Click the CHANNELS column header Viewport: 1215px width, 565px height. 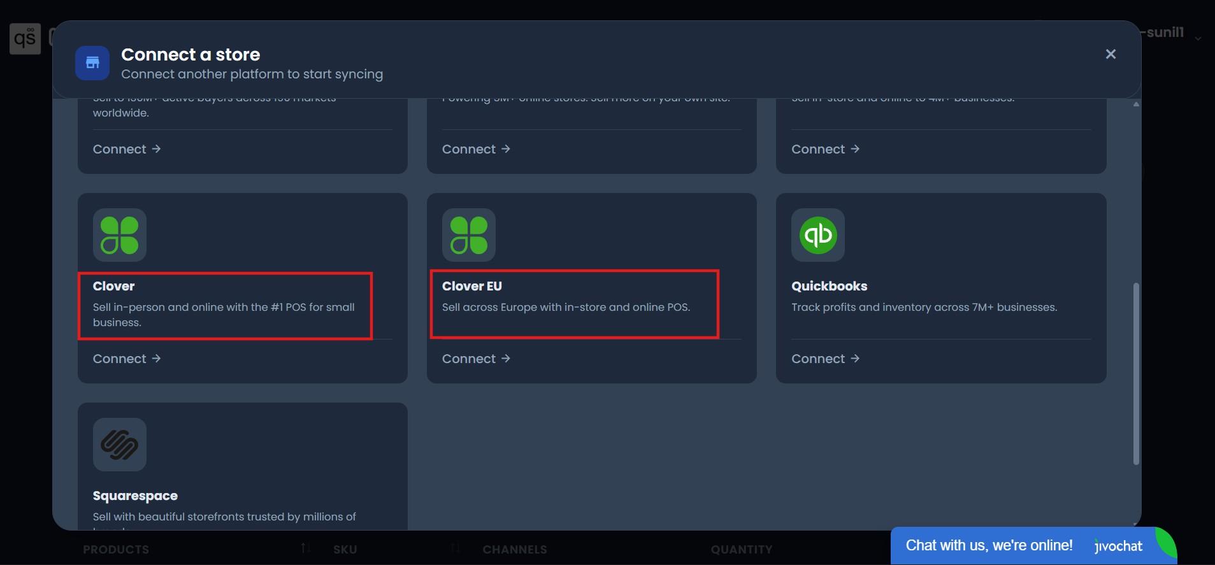pos(515,549)
